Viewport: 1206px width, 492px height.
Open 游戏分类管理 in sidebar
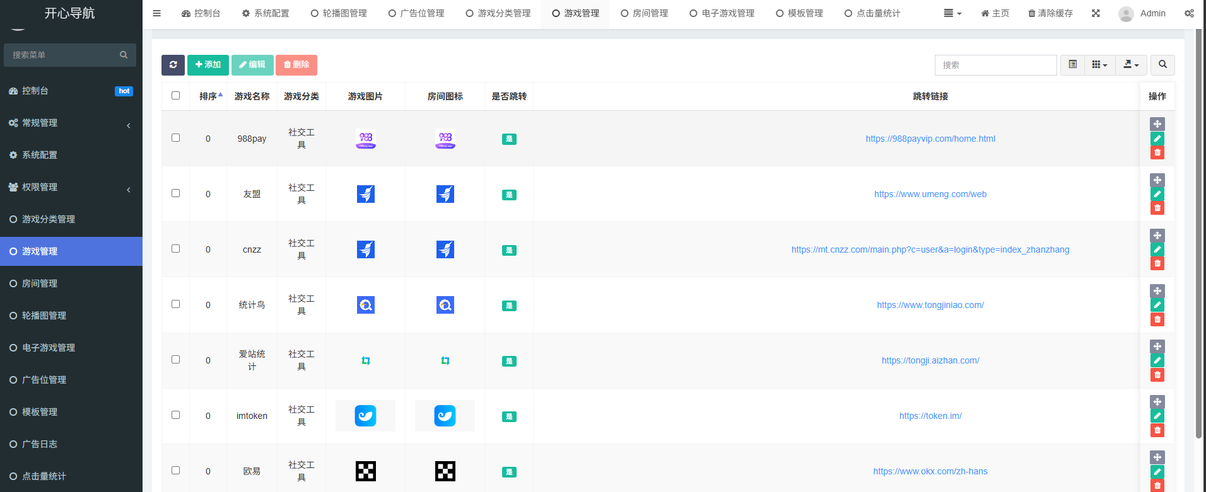click(71, 219)
